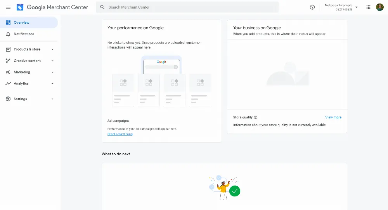Click the Products & store box icon

click(x=8, y=49)
